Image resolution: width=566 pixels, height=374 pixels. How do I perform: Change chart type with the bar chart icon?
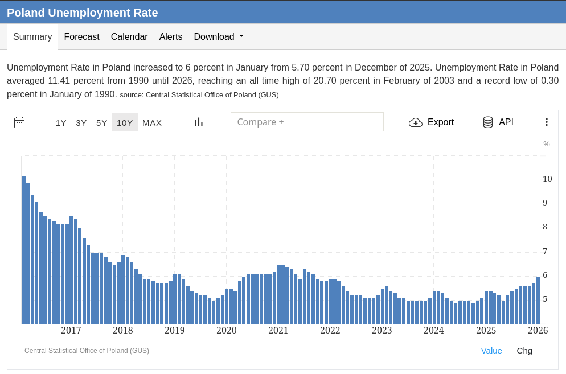click(x=199, y=122)
